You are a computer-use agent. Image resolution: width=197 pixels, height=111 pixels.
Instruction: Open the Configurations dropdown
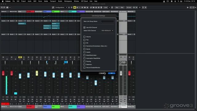pos(61,7)
